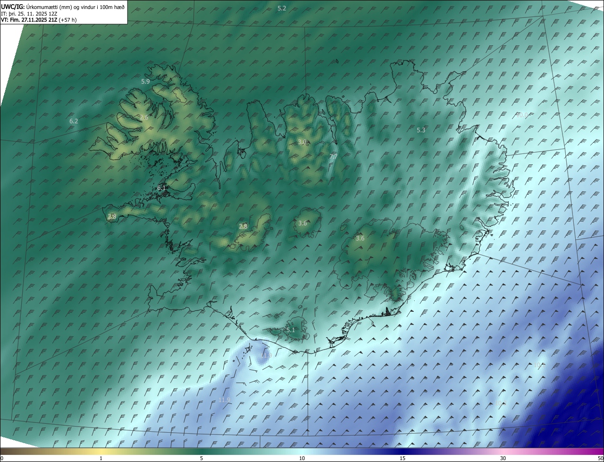604x462 pixels.
Task: Click the 10 tick on the colour scale
Action: coord(302,458)
